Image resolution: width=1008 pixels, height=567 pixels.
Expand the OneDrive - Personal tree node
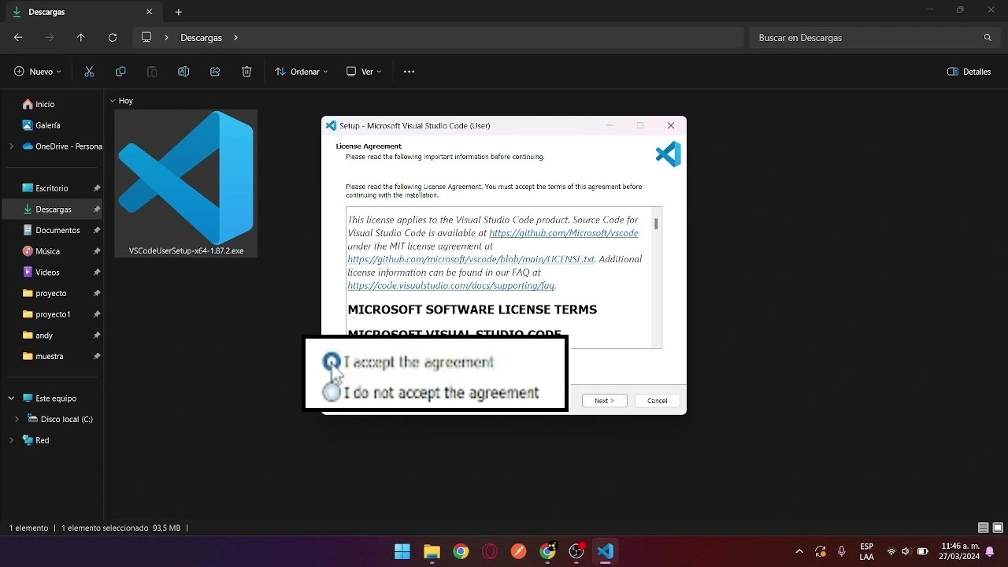click(11, 146)
